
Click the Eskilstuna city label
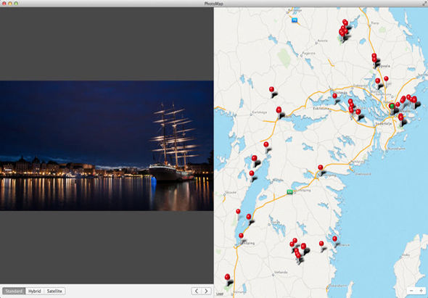(x=321, y=108)
